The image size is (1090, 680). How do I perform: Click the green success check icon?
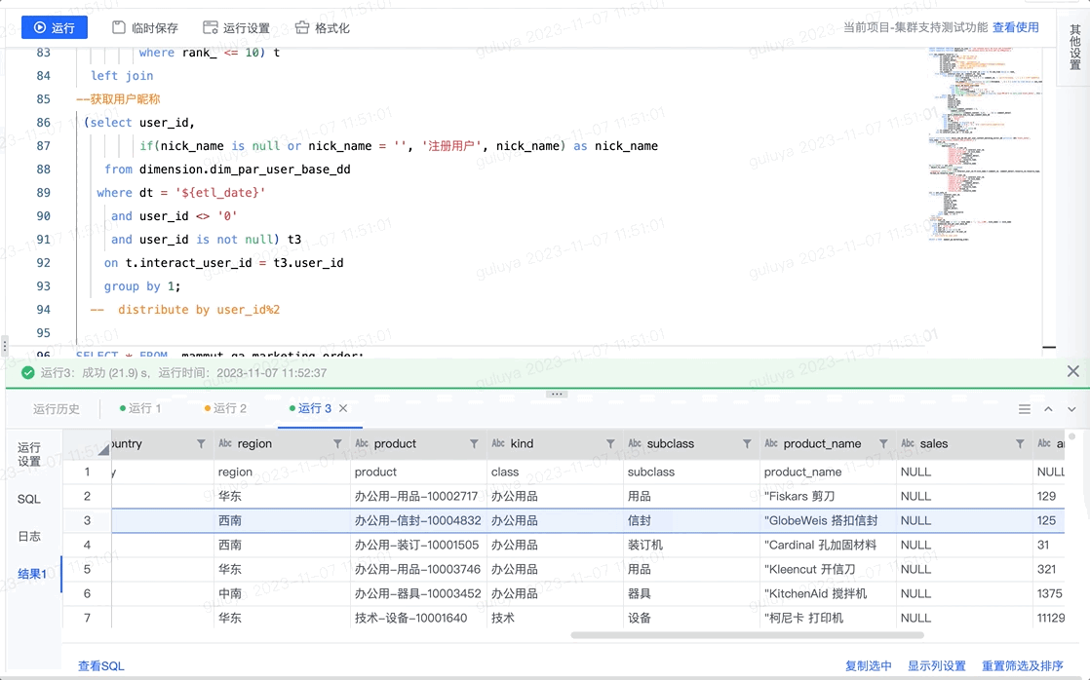[x=28, y=372]
